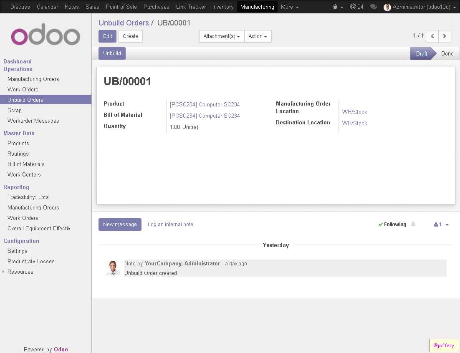This screenshot has width=460, height=353.
Task: Open Work Orders under Operations
Action: click(23, 89)
